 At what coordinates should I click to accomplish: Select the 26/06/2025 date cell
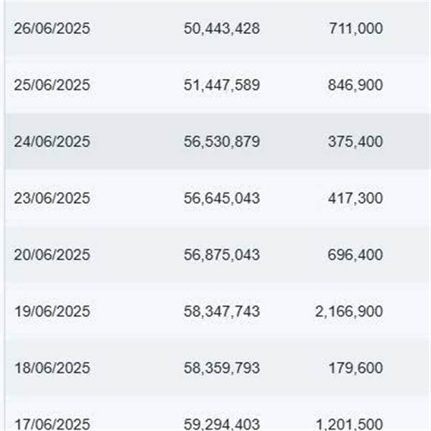pos(52,28)
